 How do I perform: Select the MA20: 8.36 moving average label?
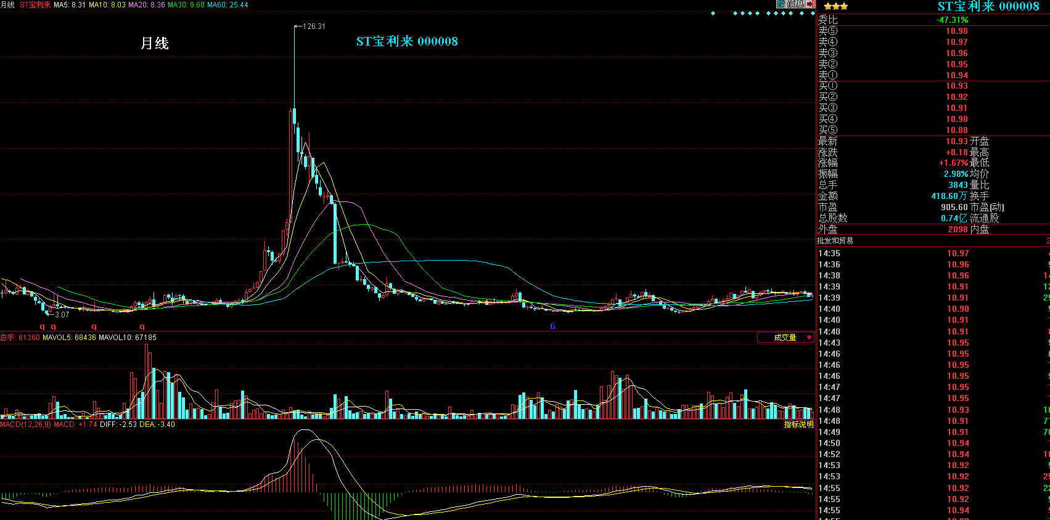[x=147, y=4]
